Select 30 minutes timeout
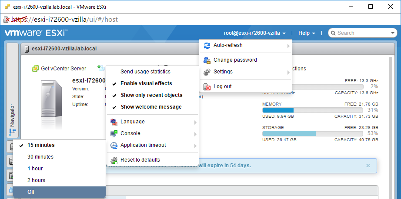The width and height of the screenshot is (401, 199). pyautogui.click(x=59, y=157)
